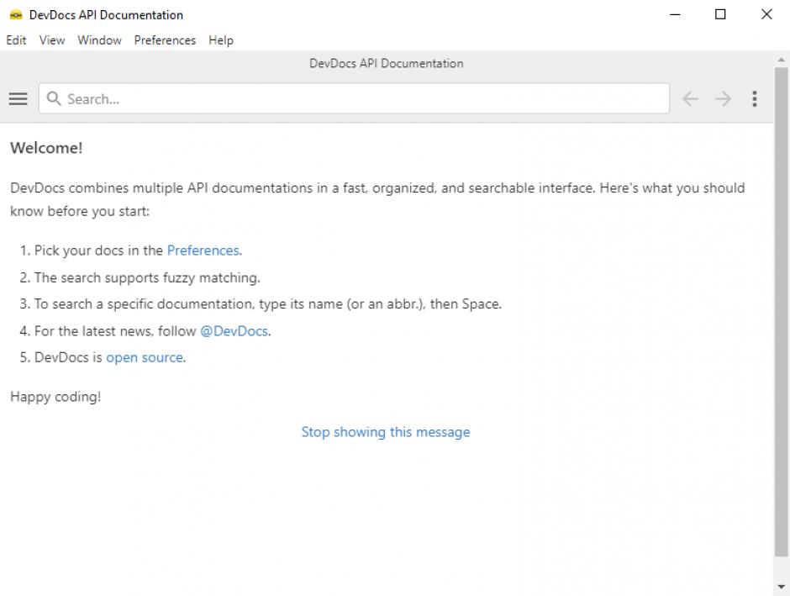The height and width of the screenshot is (596, 790).
Task: Maximize the DevDocs window
Action: point(720,14)
